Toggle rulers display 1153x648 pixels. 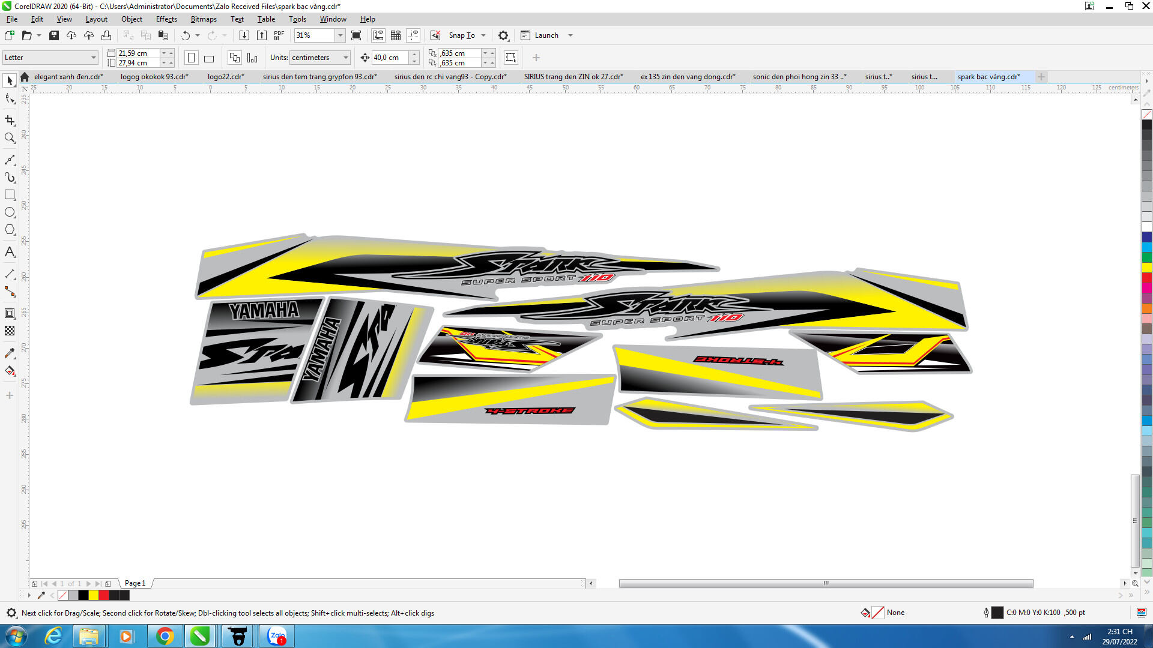[378, 35]
